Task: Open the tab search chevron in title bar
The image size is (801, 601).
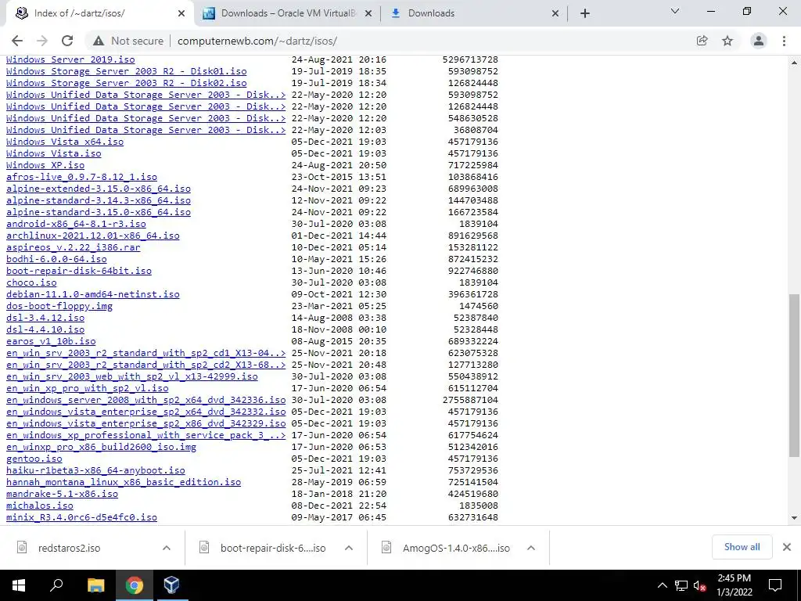Action: click(x=675, y=11)
